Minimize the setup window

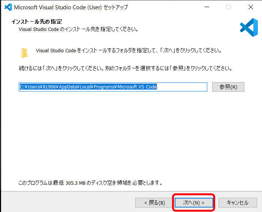point(207,7)
